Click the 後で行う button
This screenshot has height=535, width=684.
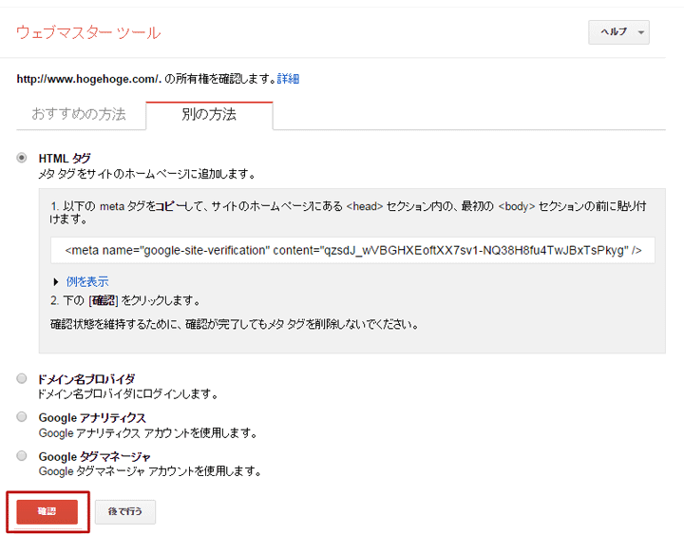(x=124, y=512)
